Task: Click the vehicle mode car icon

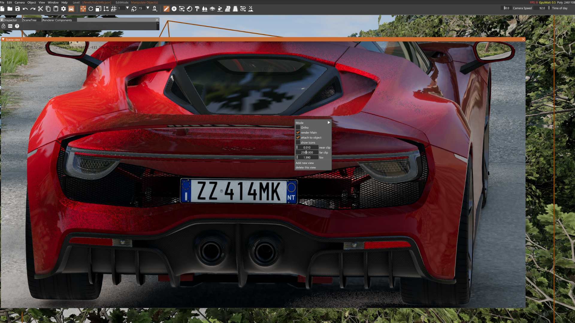Action: 71,9
